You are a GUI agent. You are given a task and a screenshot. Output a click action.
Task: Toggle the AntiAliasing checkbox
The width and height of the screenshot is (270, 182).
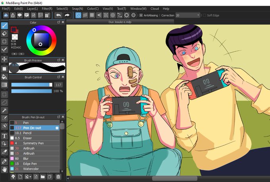[x=141, y=15]
